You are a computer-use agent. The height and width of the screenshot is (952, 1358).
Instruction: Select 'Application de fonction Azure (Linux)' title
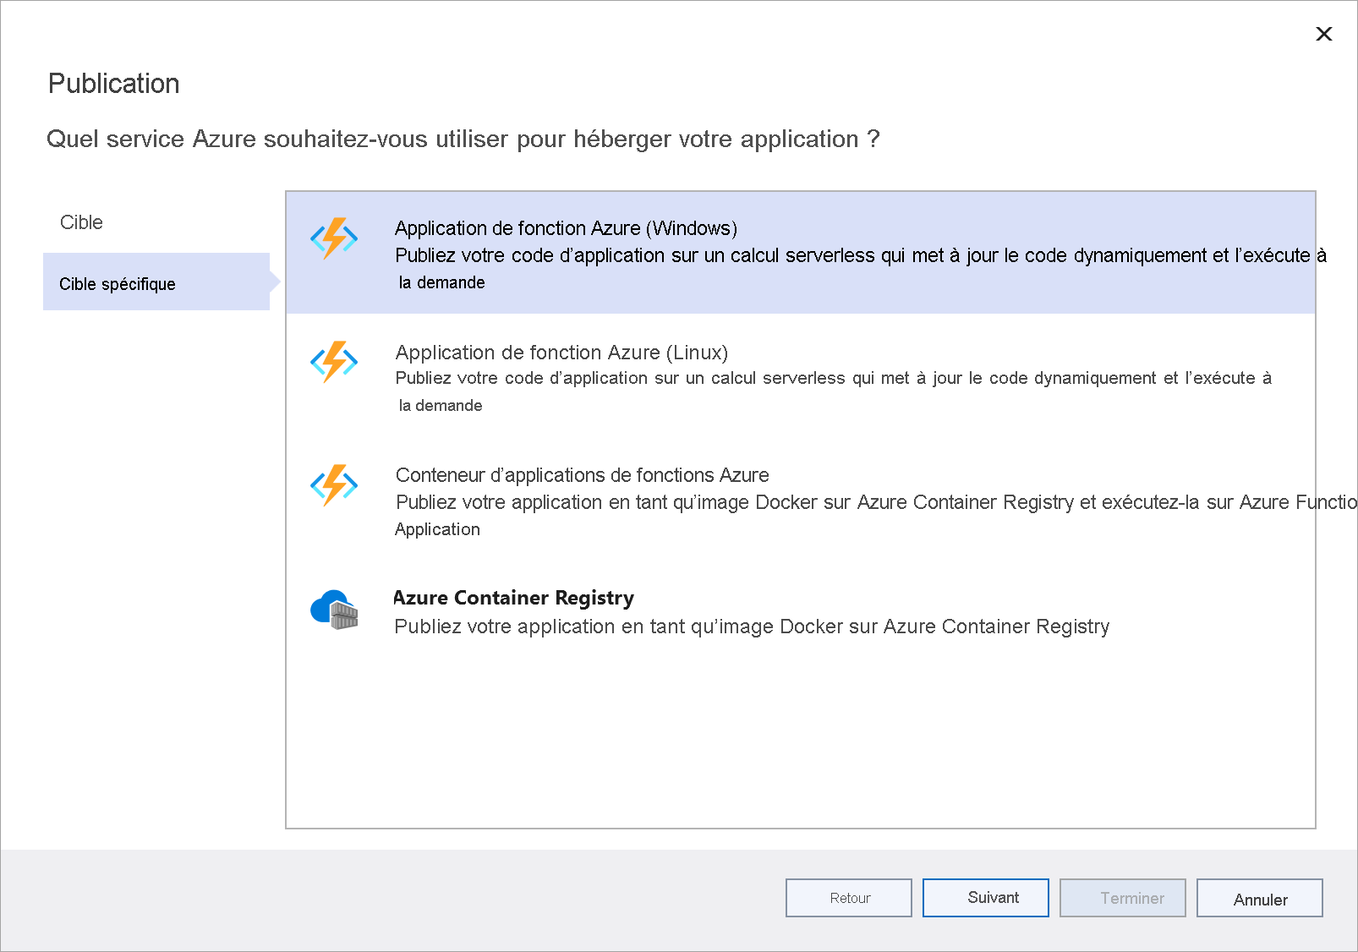click(561, 353)
